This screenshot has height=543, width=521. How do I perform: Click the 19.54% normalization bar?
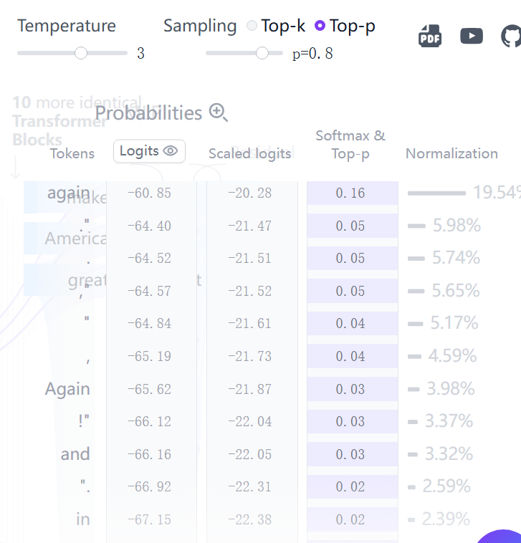coord(436,193)
